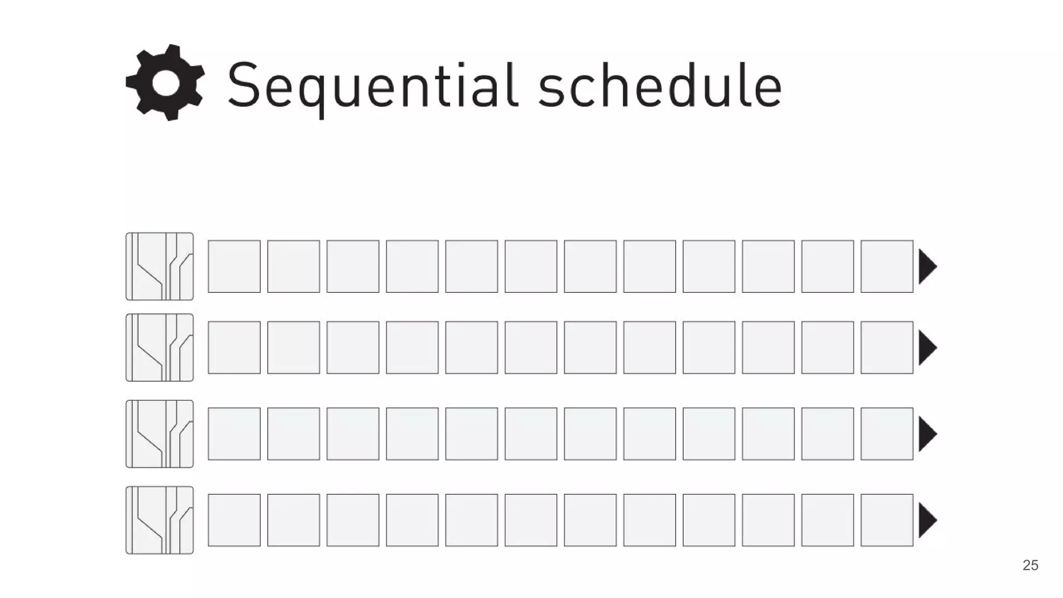This screenshot has width=1063, height=598.
Task: Select the first row's road junction icon
Action: coord(159,266)
